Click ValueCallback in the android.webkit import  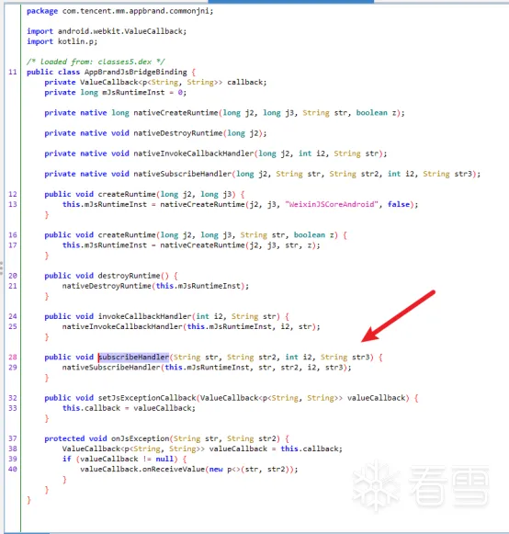click(155, 31)
